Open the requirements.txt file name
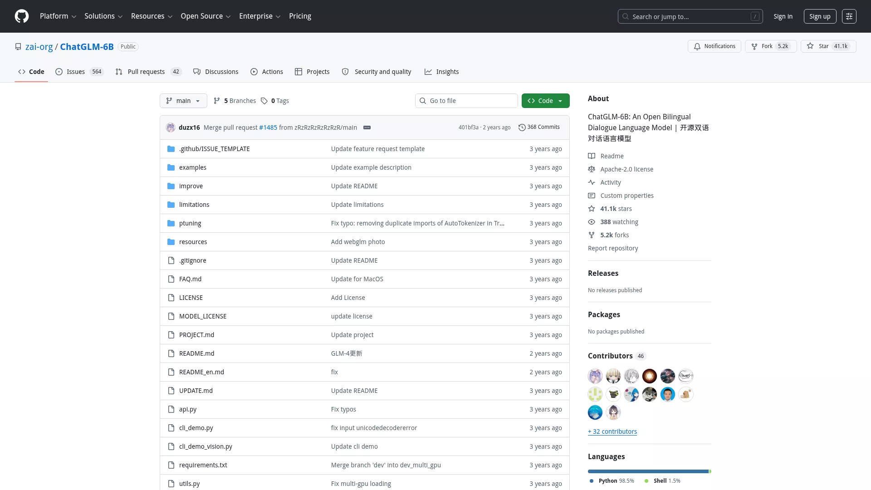This screenshot has height=490, width=871. tap(203, 465)
